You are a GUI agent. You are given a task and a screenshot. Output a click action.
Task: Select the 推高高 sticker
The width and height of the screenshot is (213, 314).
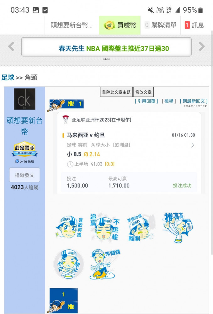(x=178, y=227)
